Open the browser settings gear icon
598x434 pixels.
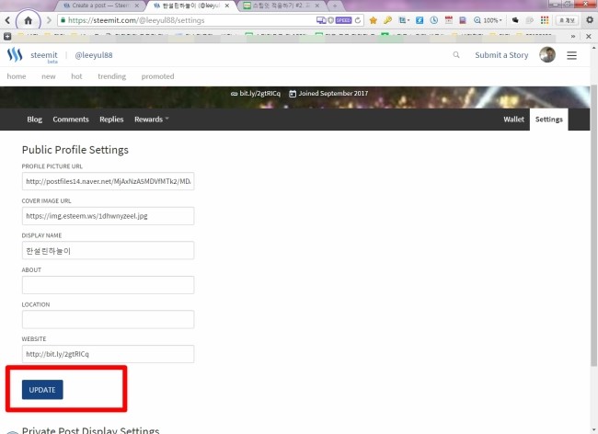[589, 19]
